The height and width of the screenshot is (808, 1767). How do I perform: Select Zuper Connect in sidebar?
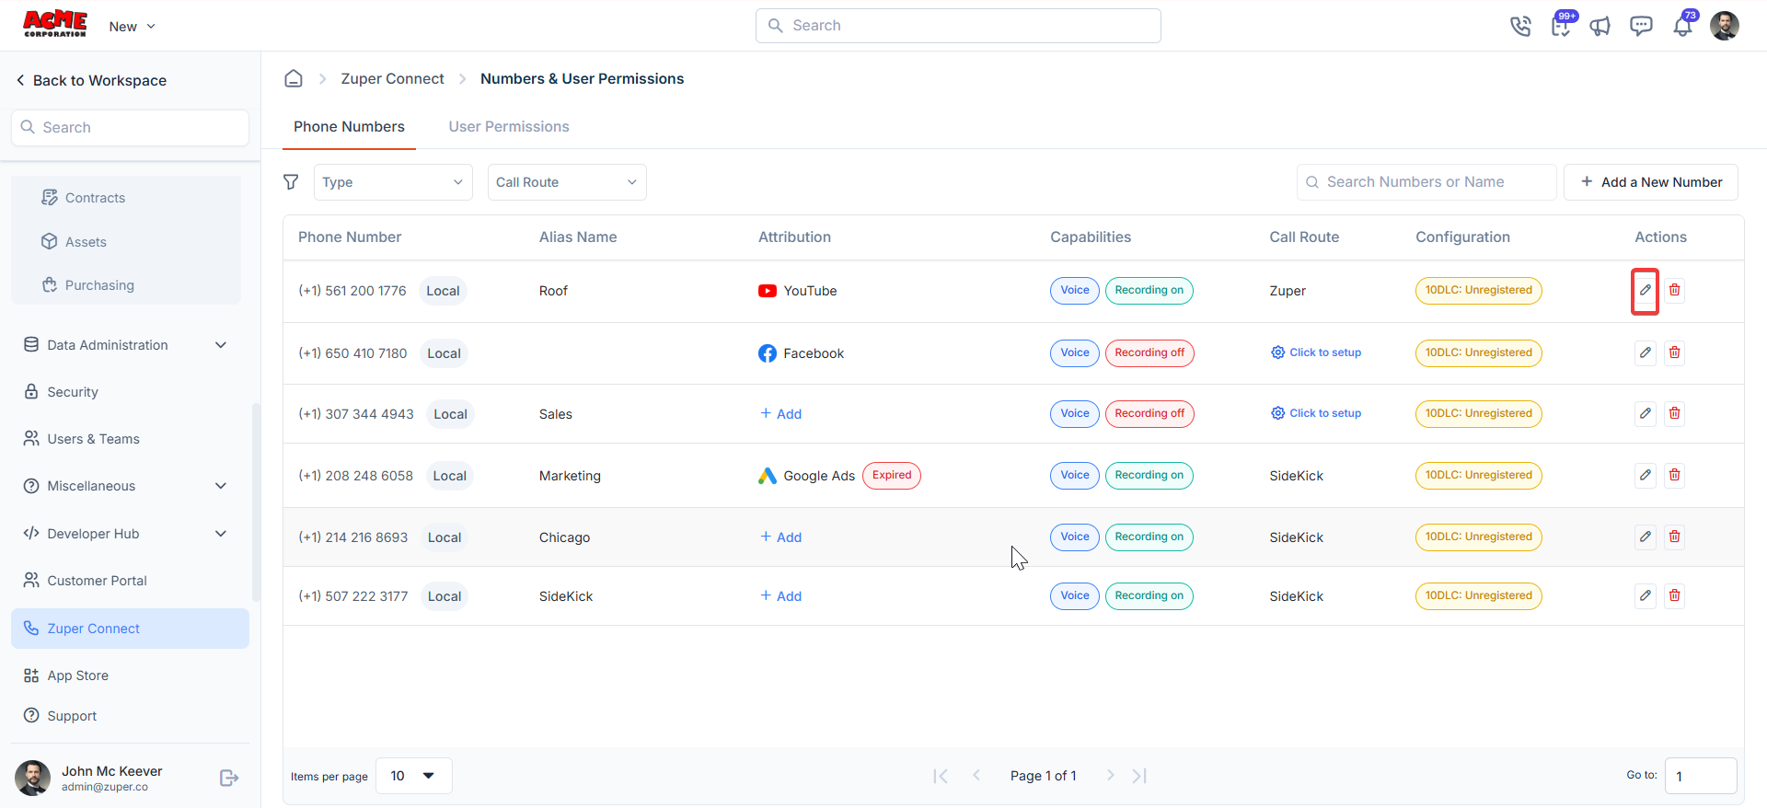click(x=130, y=629)
